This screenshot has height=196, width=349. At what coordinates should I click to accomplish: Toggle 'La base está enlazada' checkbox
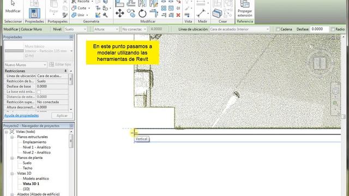click(39, 92)
